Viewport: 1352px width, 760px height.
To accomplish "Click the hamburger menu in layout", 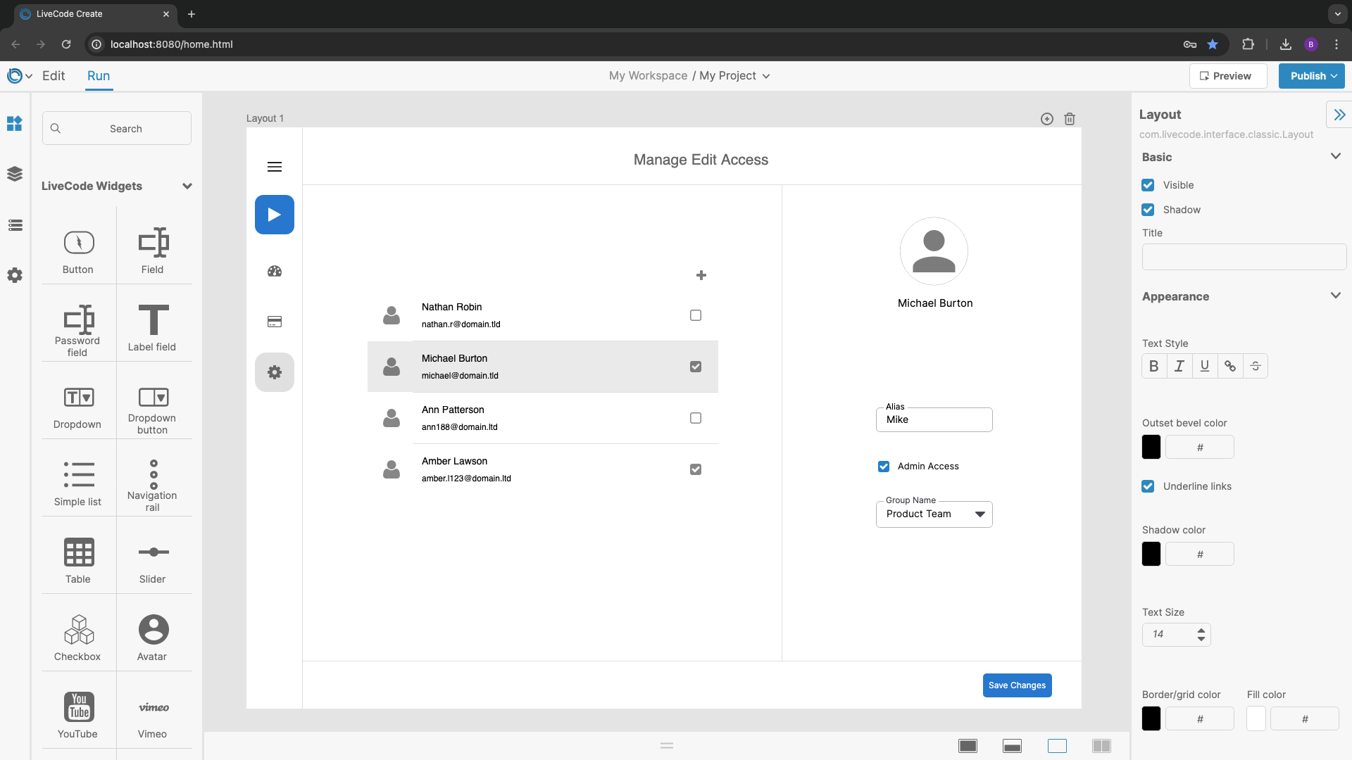I will 275,167.
